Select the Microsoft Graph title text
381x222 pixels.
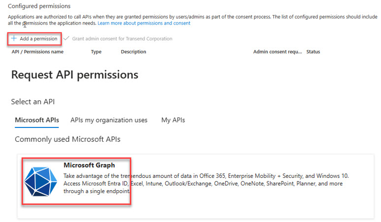[89, 165]
